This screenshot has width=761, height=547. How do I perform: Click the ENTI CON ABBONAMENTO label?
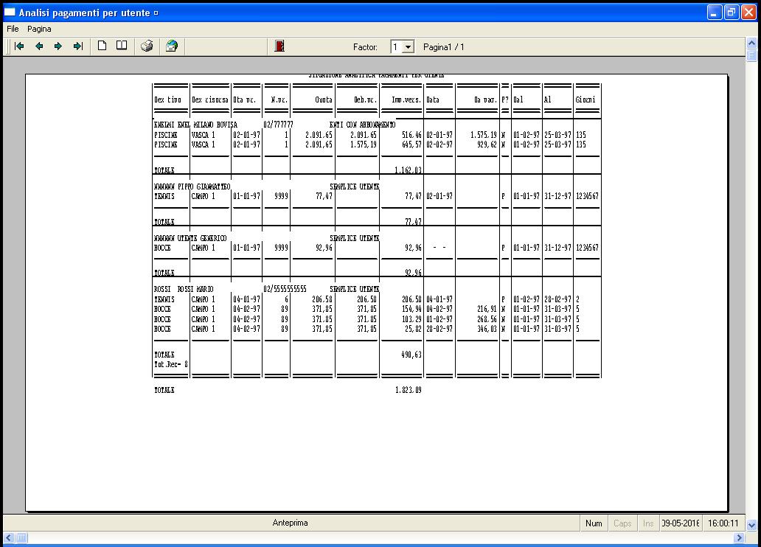point(363,125)
